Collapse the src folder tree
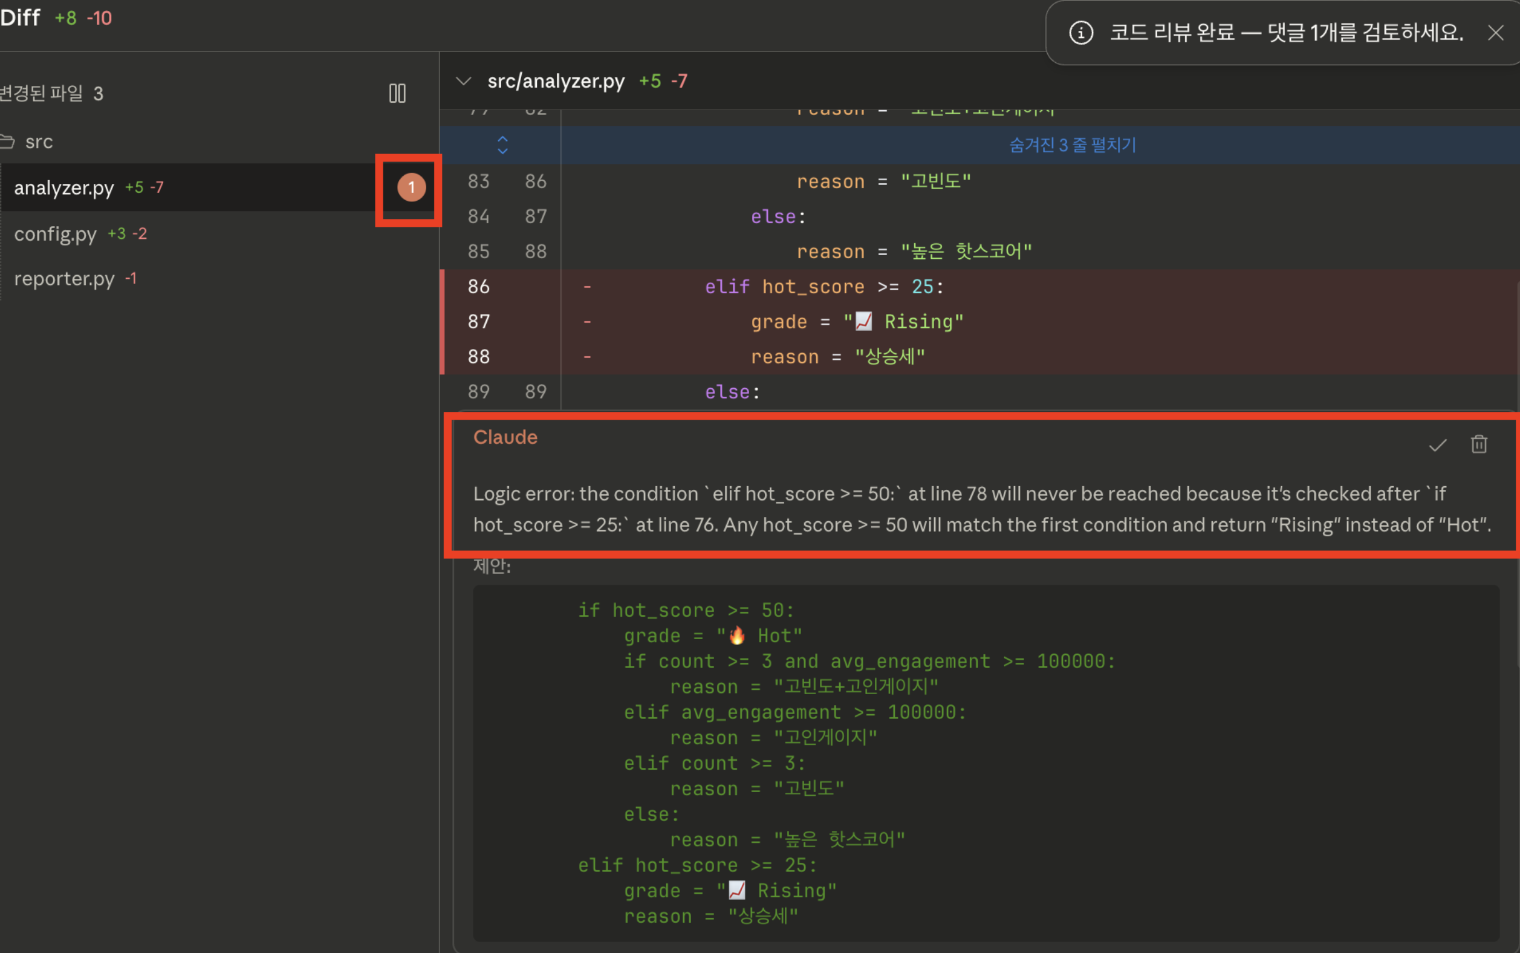Viewport: 1520px width, 953px height. (x=39, y=142)
